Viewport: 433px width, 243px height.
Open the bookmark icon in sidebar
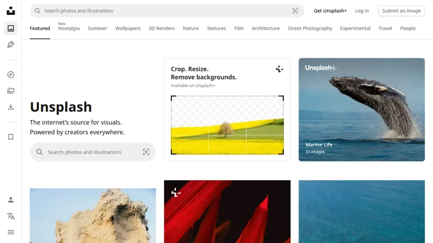11,137
